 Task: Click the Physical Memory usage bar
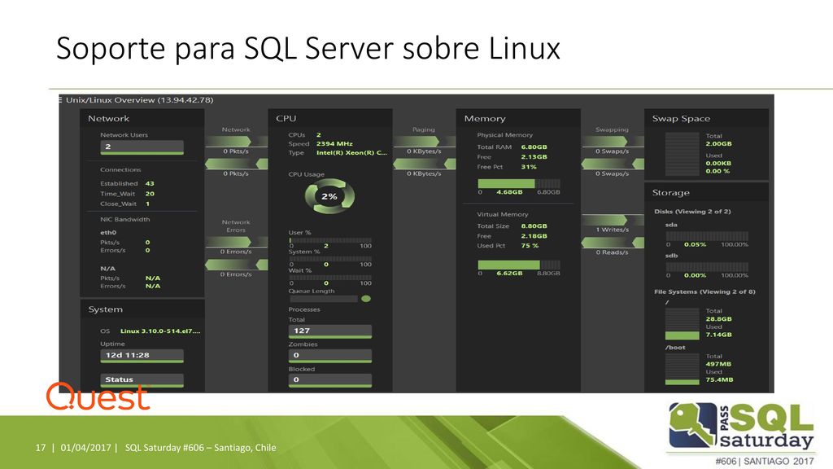click(x=519, y=183)
